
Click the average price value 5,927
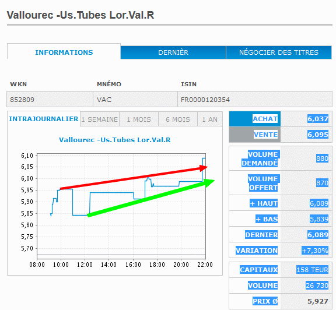click(x=318, y=301)
